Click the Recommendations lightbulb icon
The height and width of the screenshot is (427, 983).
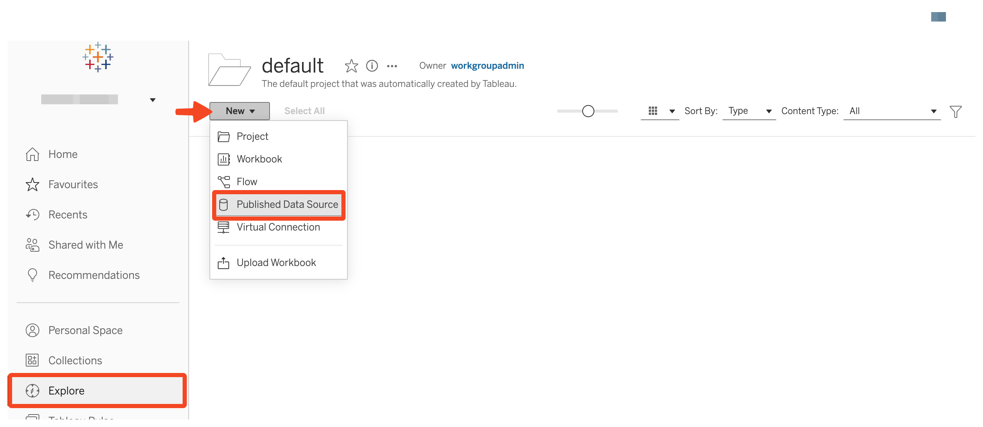33,275
